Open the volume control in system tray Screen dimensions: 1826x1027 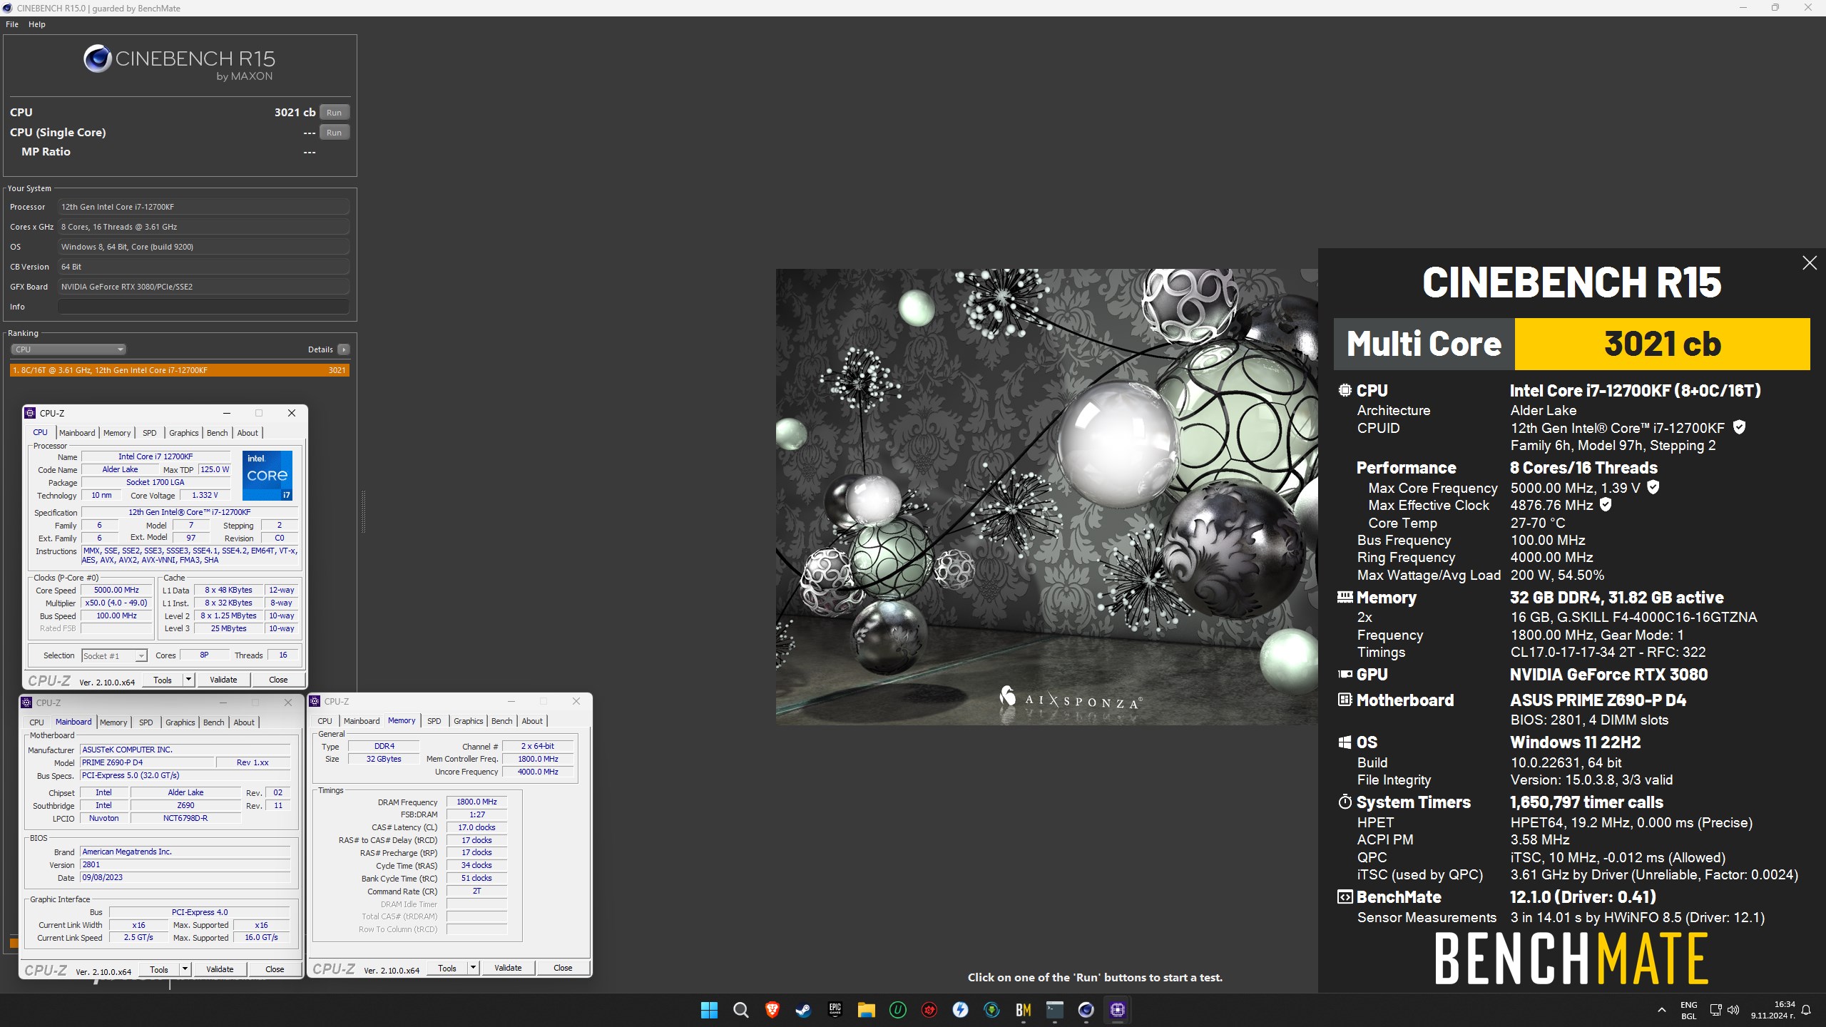[x=1733, y=1010]
